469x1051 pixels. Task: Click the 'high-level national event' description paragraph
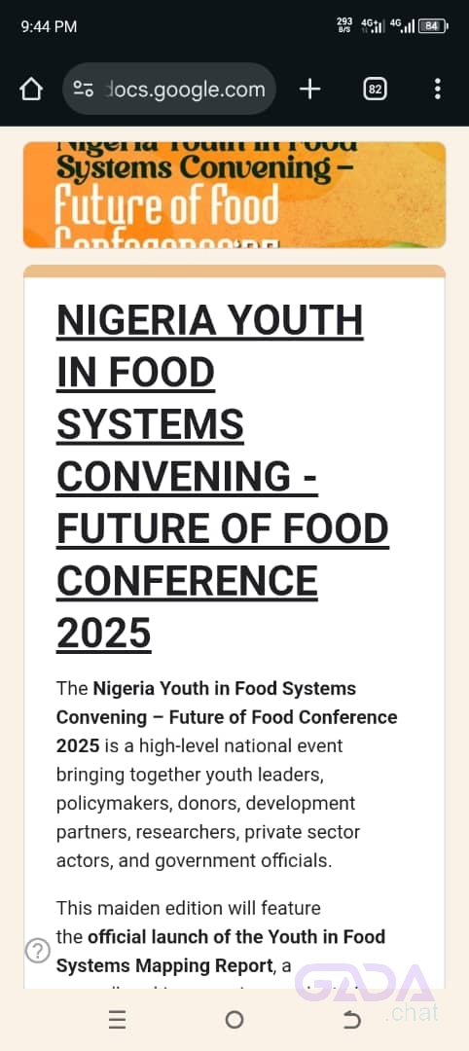pos(227,775)
